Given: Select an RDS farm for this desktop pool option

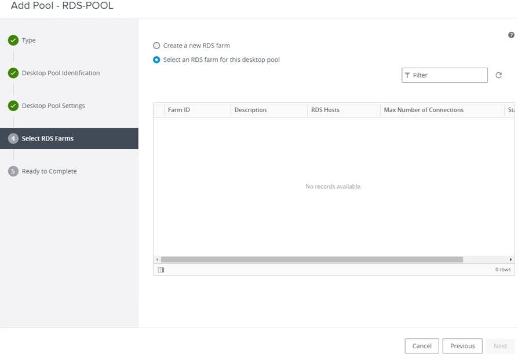Looking at the screenshot, I should pyautogui.click(x=156, y=60).
